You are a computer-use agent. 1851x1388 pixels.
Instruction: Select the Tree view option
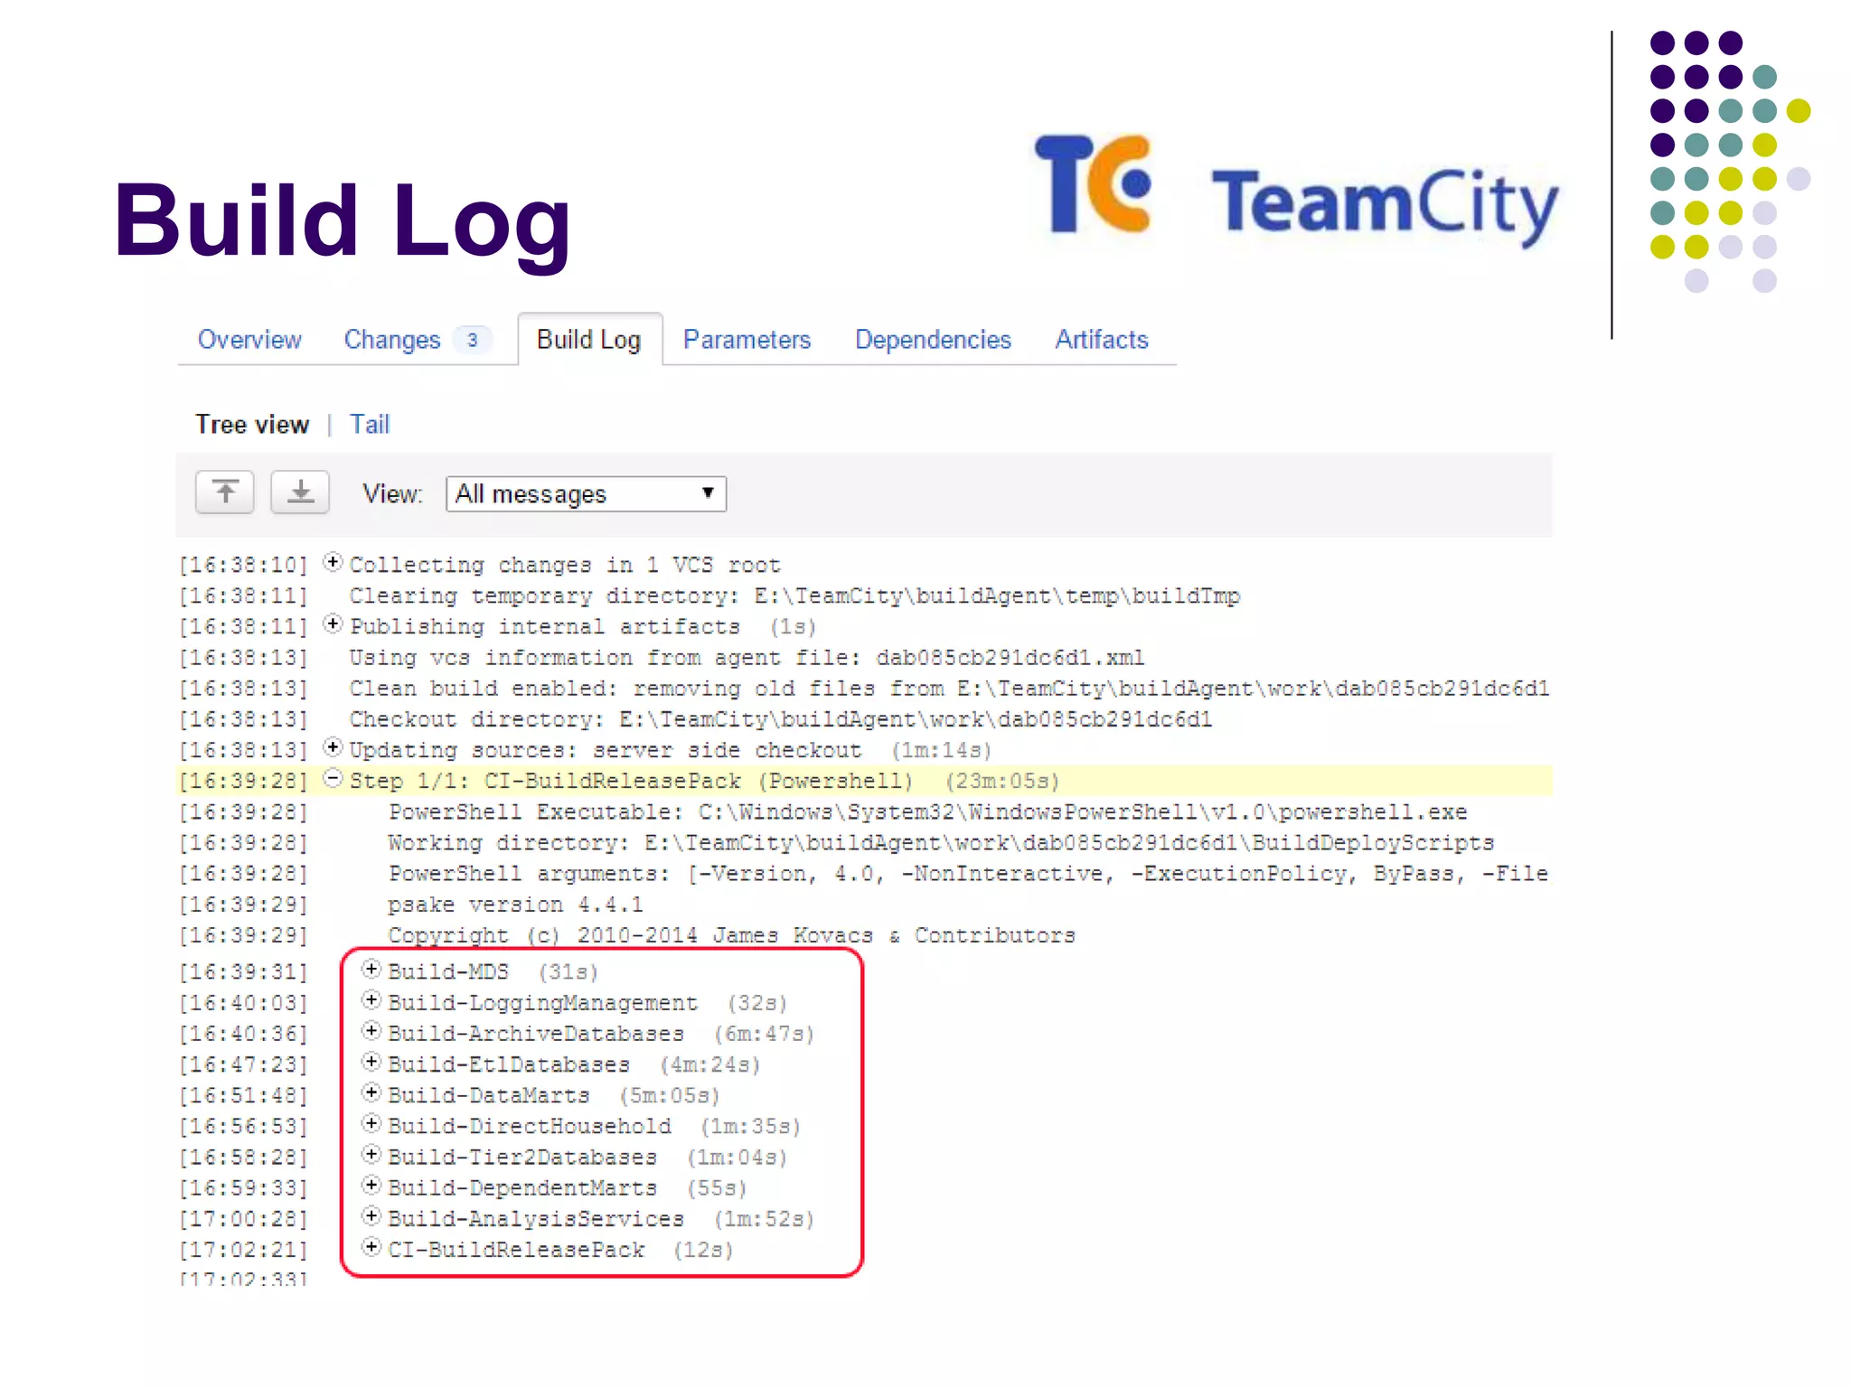point(252,425)
